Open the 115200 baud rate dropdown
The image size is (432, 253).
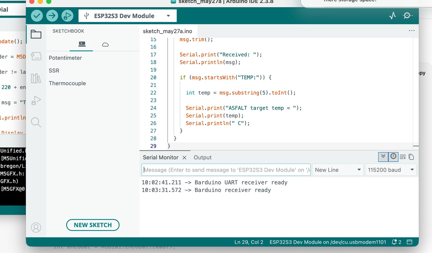point(391,170)
